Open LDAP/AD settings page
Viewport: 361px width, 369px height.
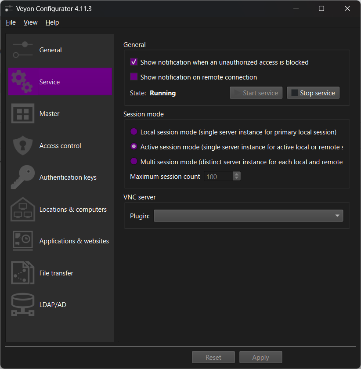(x=60, y=305)
